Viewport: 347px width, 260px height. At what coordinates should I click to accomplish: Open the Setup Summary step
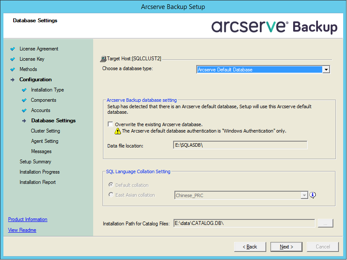[x=35, y=162]
